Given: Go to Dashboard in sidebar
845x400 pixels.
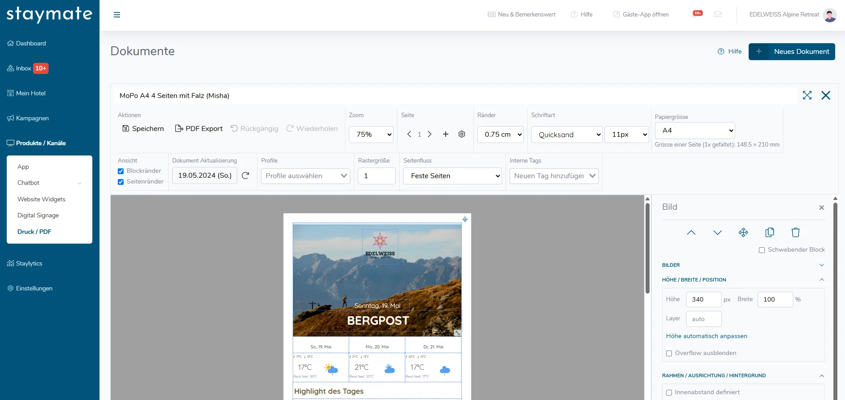Looking at the screenshot, I should 27,43.
